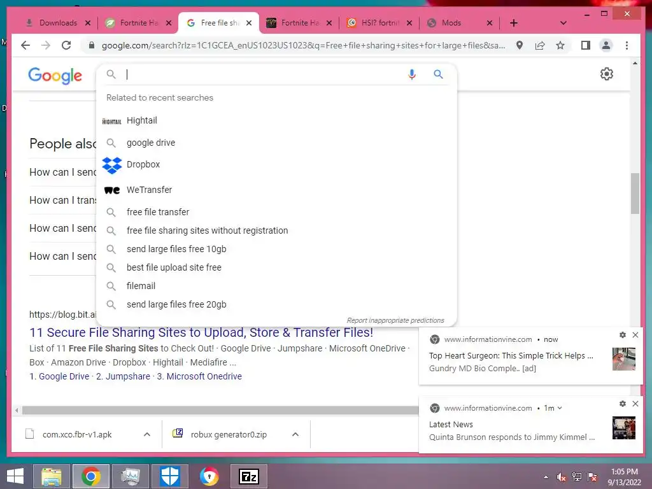Select the google drive suggestion
This screenshot has width=652, height=489.
point(276,143)
